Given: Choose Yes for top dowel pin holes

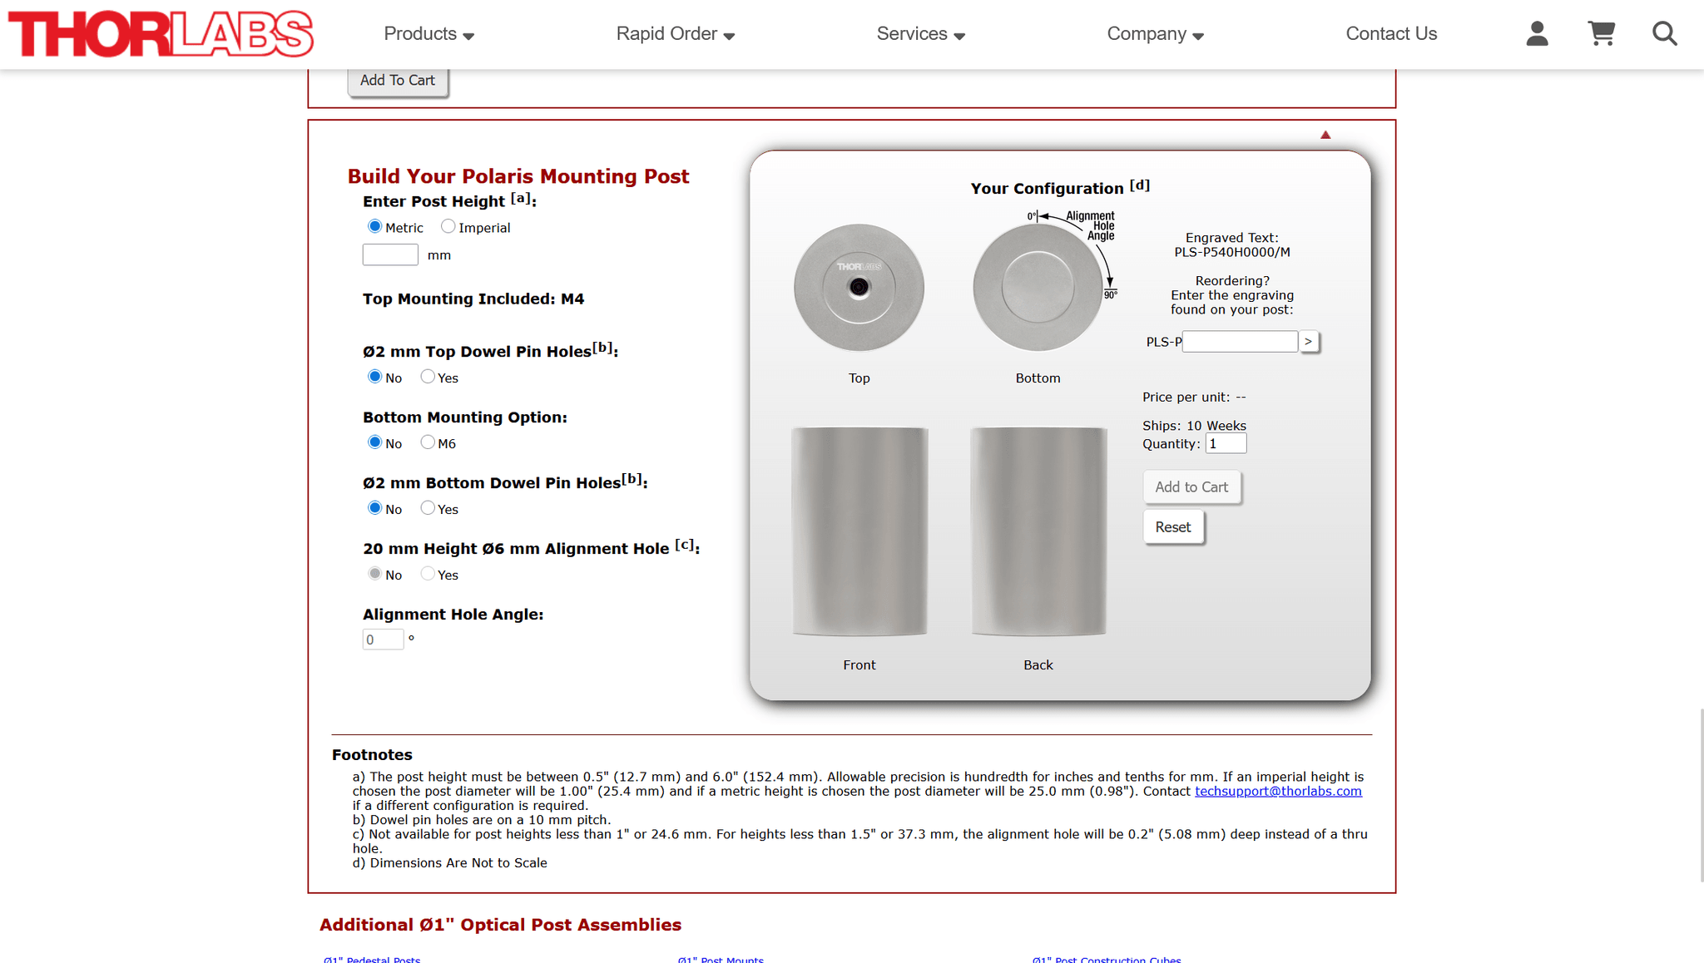Looking at the screenshot, I should click(x=428, y=377).
